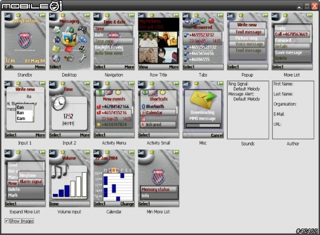This screenshot has width=320, height=235.
Task: Click the Calendar entry in Activity Small
Action: (158, 112)
